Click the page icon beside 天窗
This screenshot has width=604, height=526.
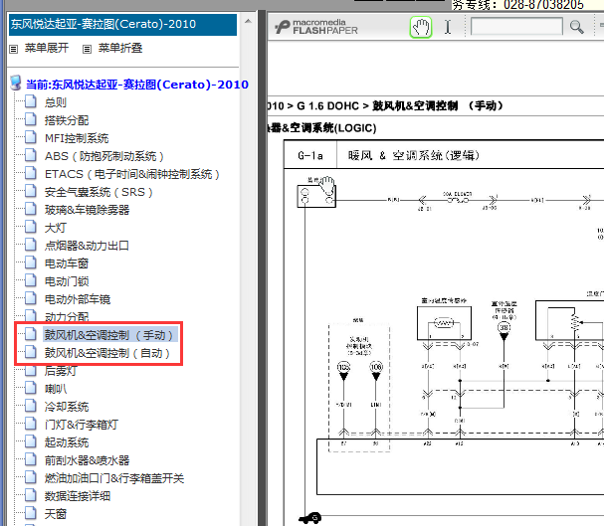click(31, 513)
